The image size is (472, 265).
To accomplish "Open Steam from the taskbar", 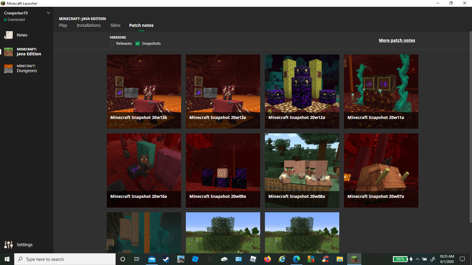I will pos(166,259).
